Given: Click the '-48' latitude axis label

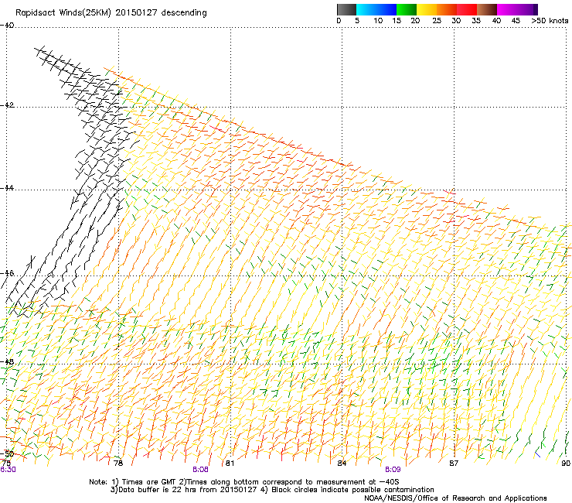Looking at the screenshot, I should pyautogui.click(x=7, y=361).
